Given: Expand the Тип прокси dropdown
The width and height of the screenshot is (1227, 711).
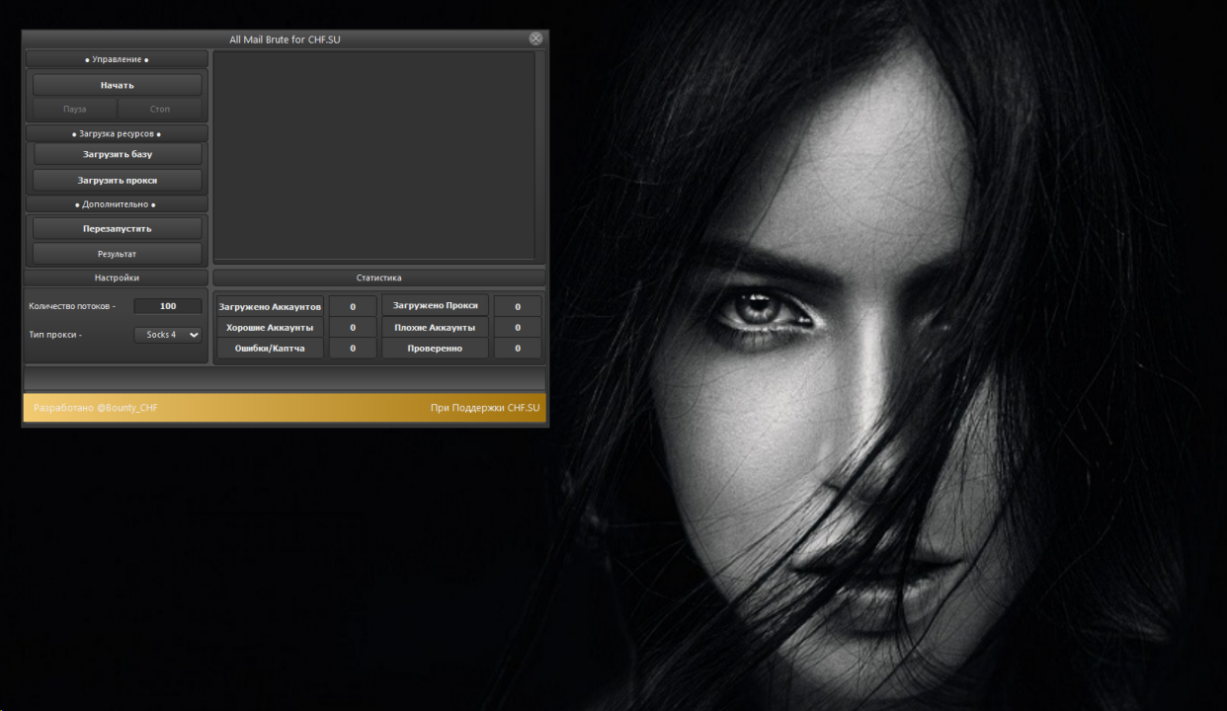Looking at the screenshot, I should (x=167, y=335).
